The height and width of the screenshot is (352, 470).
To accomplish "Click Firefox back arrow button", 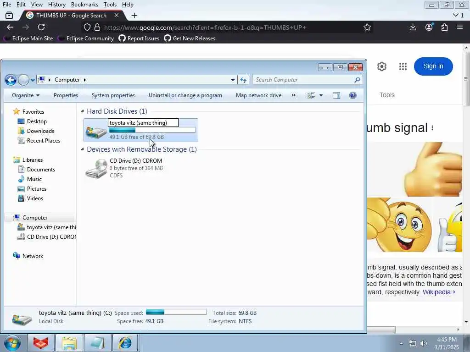I will coord(10,27).
